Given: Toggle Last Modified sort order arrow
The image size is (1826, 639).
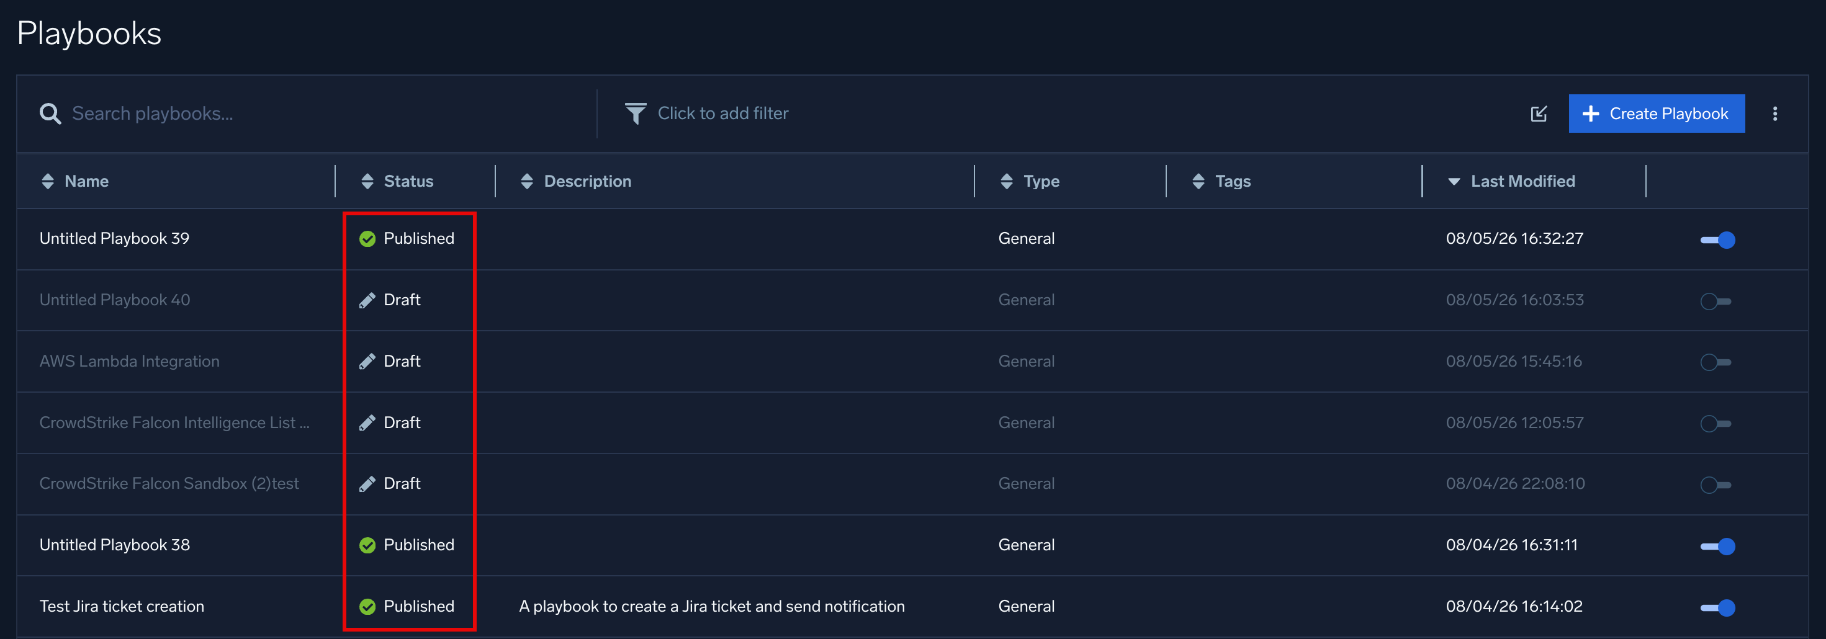Looking at the screenshot, I should 1454,182.
